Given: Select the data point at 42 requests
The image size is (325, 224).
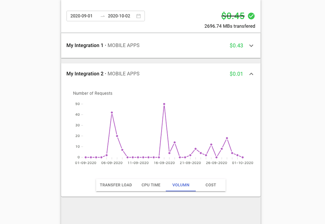Looking at the screenshot, I should tap(112, 113).
